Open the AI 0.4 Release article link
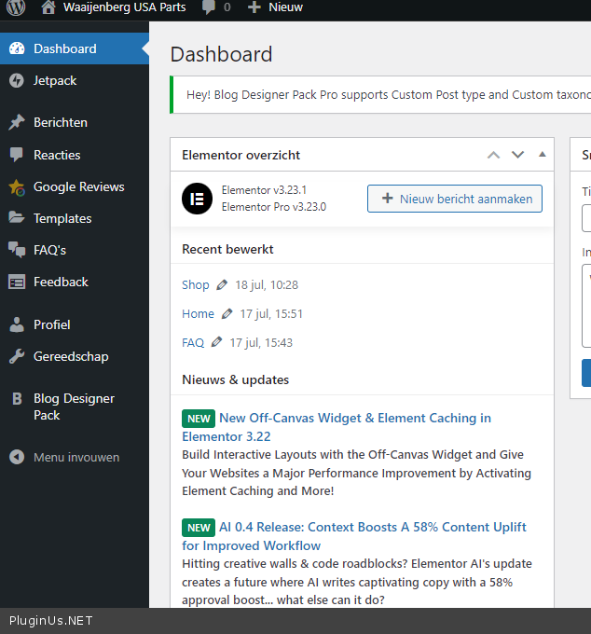Screen dimensions: 591x634 372,527
